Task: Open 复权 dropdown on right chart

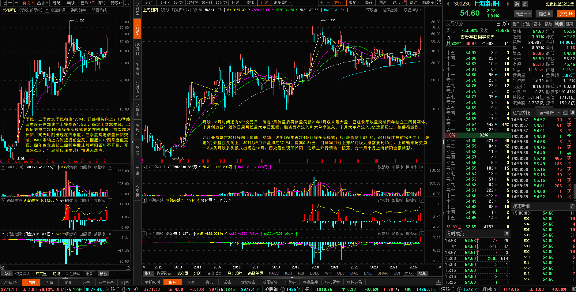Action: coord(340,2)
